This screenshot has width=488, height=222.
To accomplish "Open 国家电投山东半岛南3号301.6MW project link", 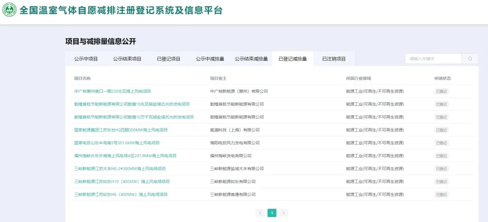I will point(117,143).
